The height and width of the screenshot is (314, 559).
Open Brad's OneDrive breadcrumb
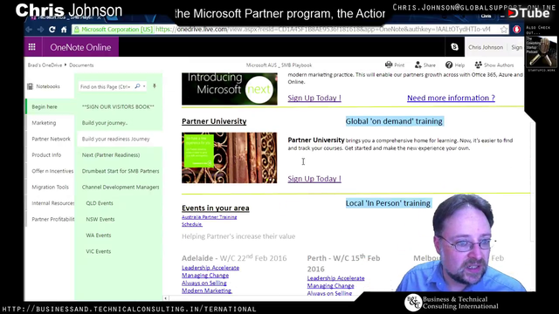click(x=45, y=65)
